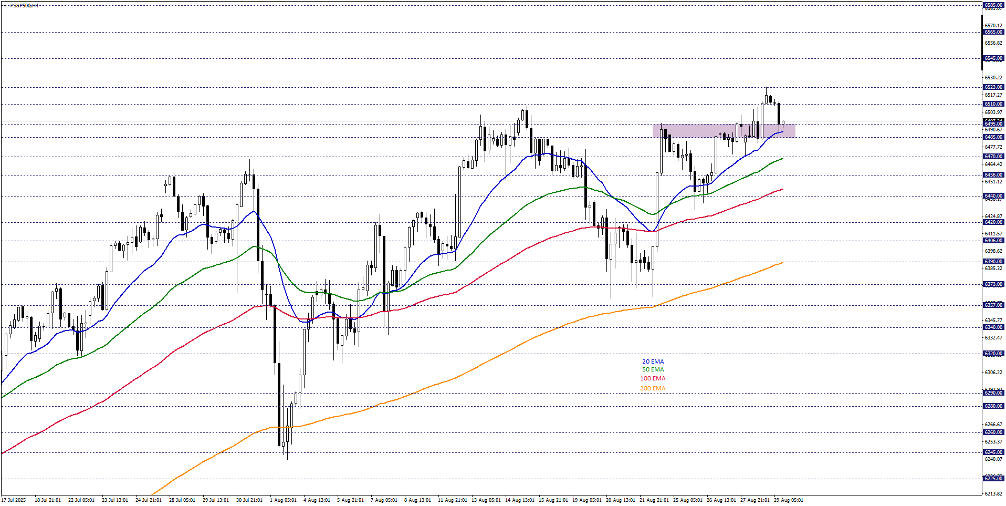Click the 6570.12 price scale value
This screenshot has width=1006, height=506.
993,26
